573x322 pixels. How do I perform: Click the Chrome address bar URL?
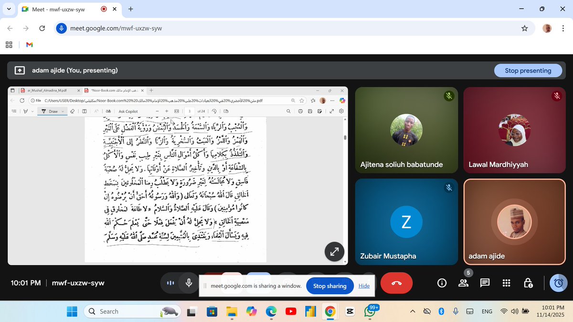[x=116, y=28]
